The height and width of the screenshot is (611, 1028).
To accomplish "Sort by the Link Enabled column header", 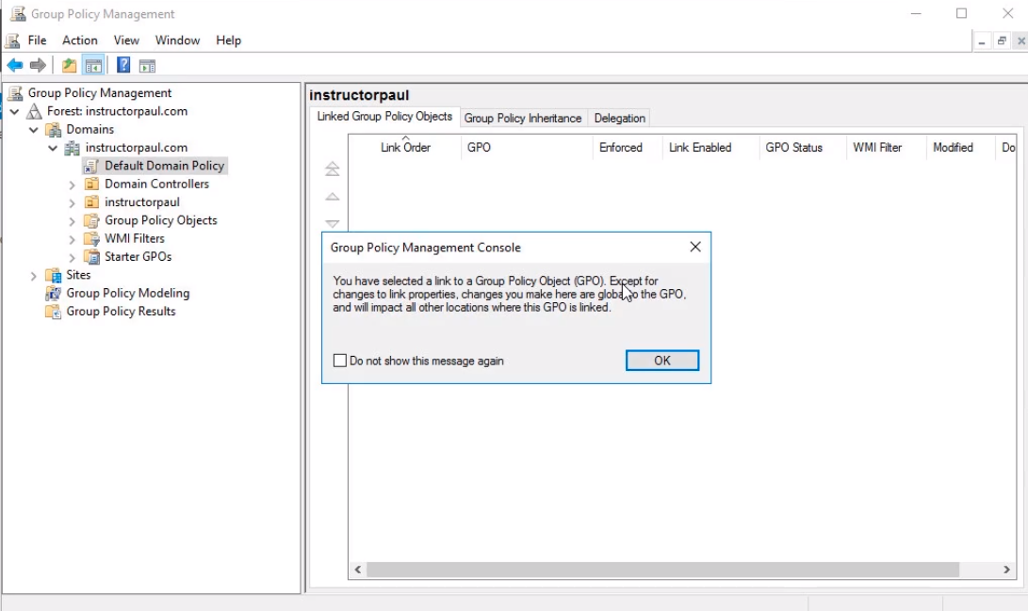I will 710,148.
